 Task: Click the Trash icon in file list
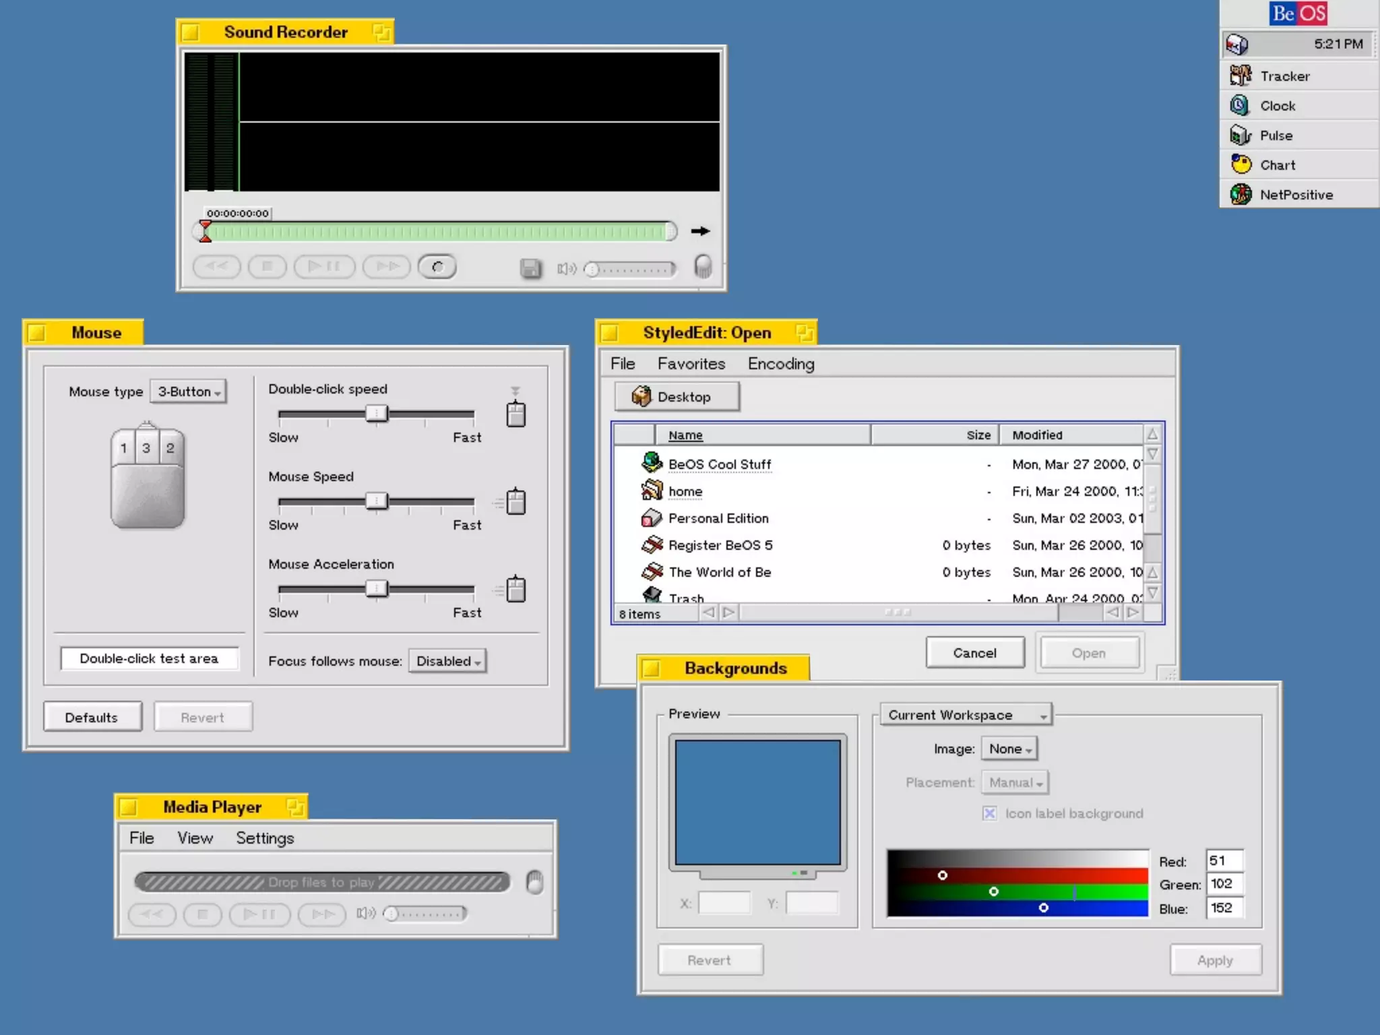pyautogui.click(x=652, y=595)
